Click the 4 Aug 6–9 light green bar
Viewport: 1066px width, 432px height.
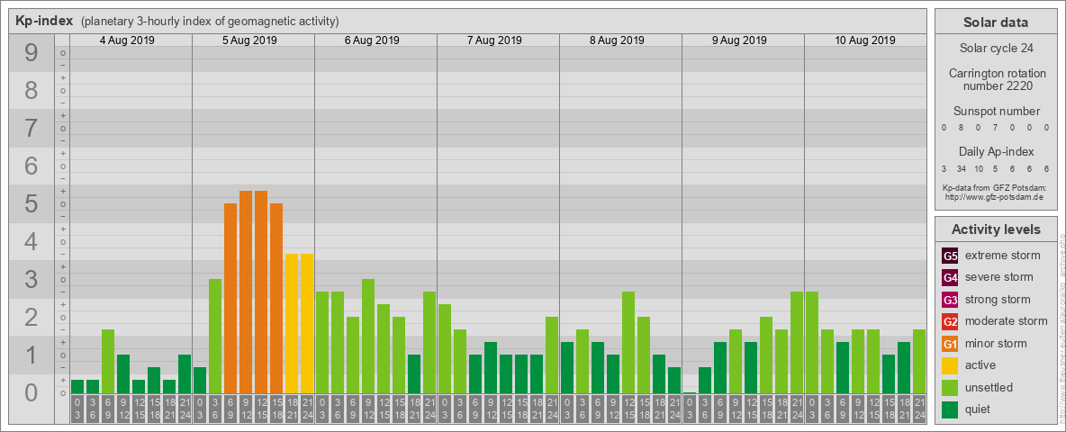tap(108, 362)
